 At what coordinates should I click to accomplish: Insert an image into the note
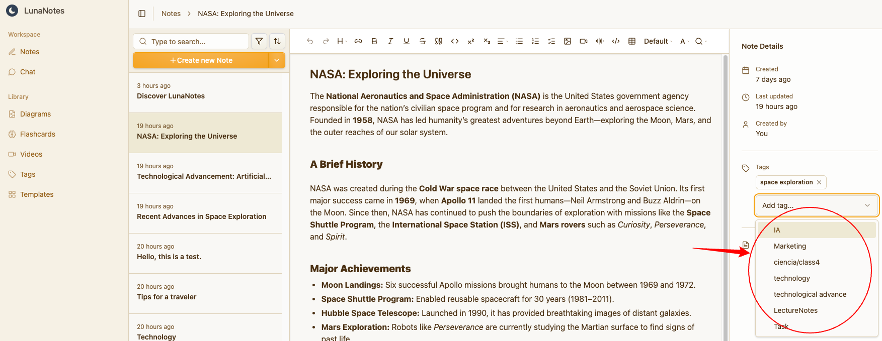(x=568, y=41)
